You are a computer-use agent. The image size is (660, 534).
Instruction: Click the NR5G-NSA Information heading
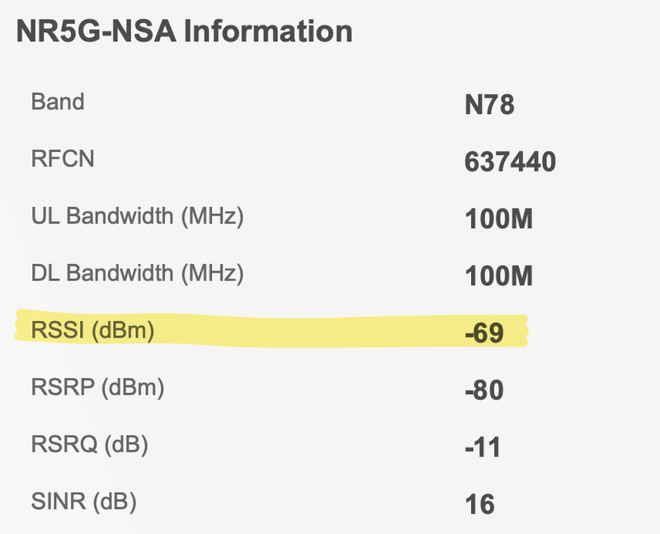(184, 33)
